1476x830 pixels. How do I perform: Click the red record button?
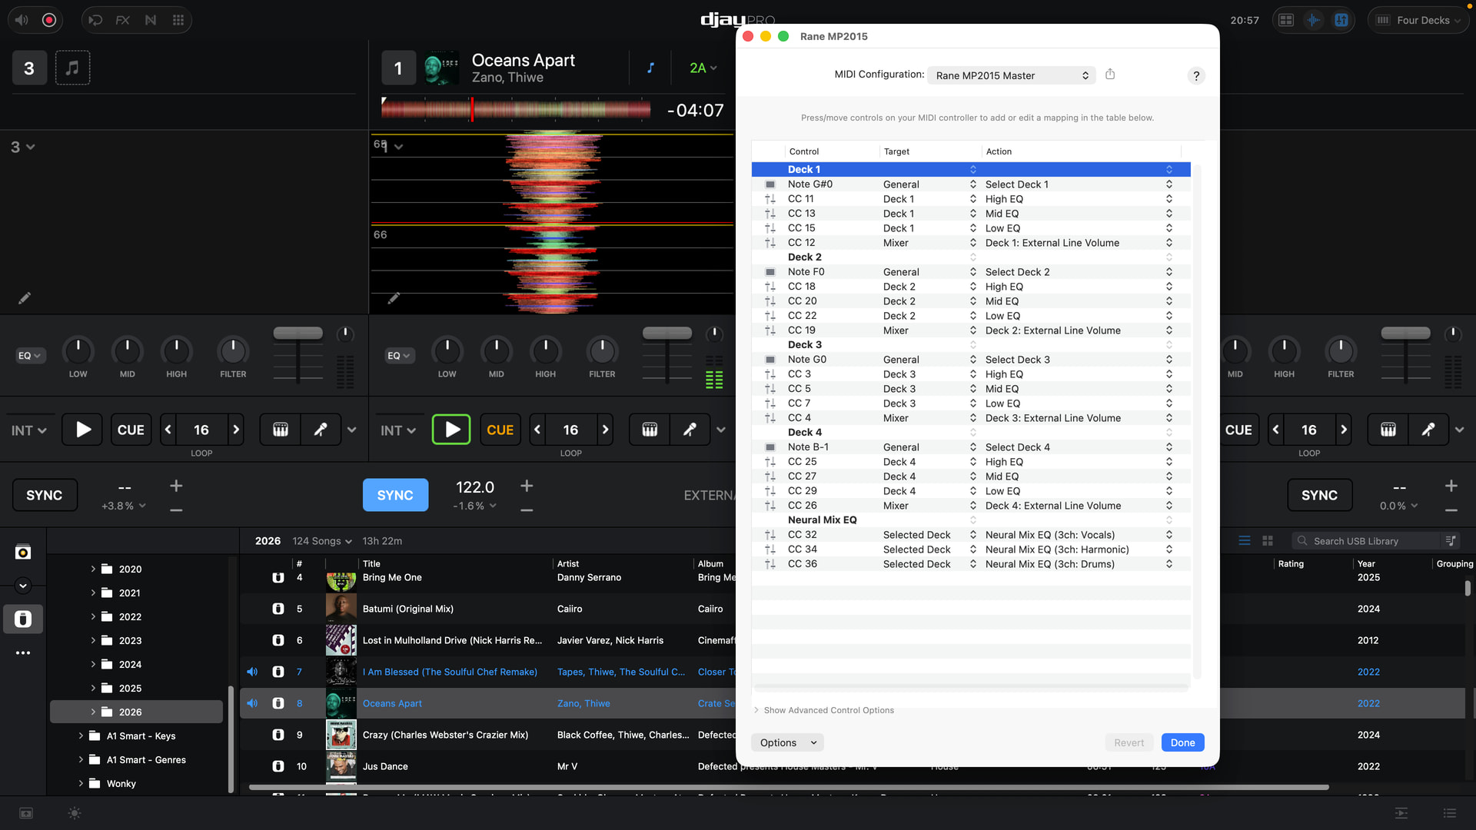click(49, 20)
